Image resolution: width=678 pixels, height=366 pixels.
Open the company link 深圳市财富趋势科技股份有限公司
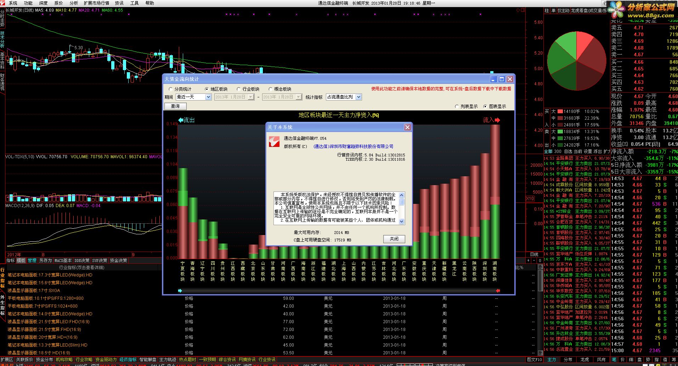353,147
